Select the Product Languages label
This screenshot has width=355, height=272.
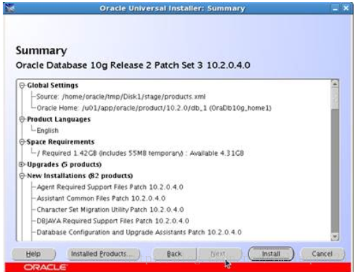(x=59, y=119)
